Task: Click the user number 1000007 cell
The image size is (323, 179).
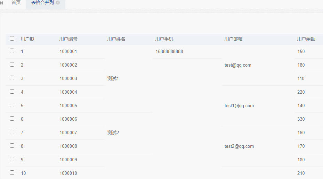Action: [68, 133]
